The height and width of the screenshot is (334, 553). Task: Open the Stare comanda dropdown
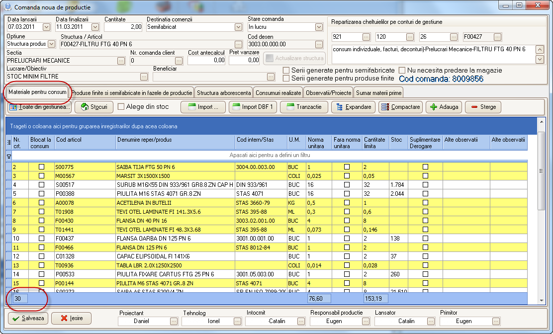(319, 27)
